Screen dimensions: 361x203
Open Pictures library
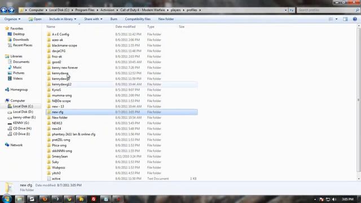(19, 73)
